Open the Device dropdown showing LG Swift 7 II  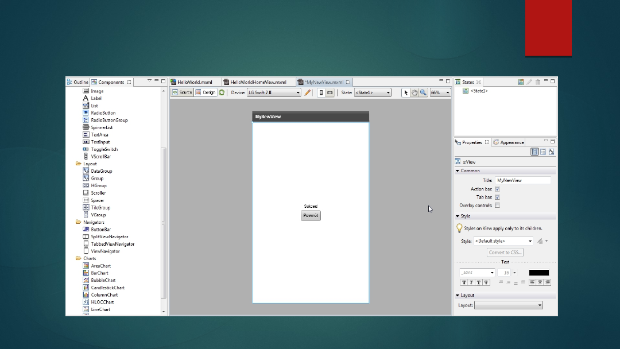pos(274,92)
